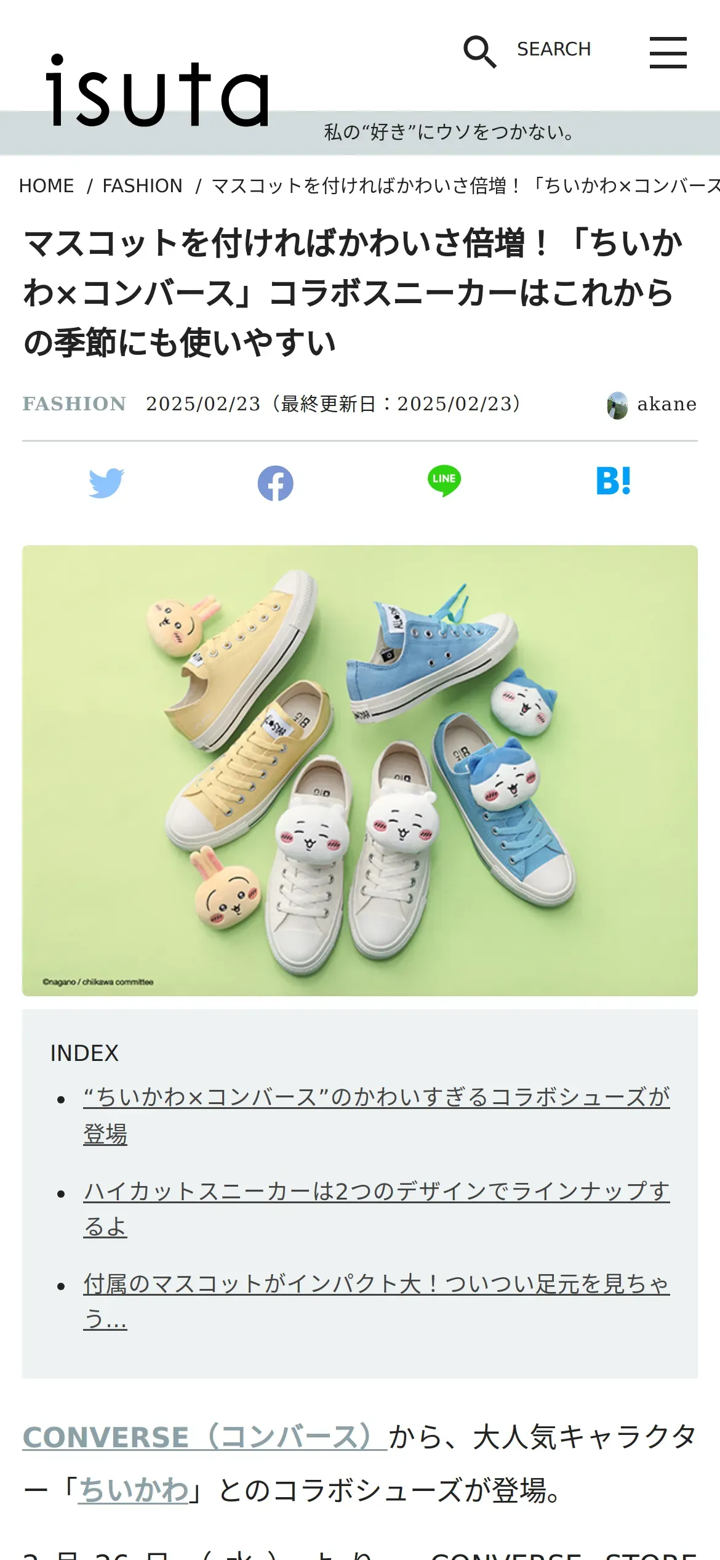Open author name akane link
This screenshot has height=1560, width=720.
[666, 404]
